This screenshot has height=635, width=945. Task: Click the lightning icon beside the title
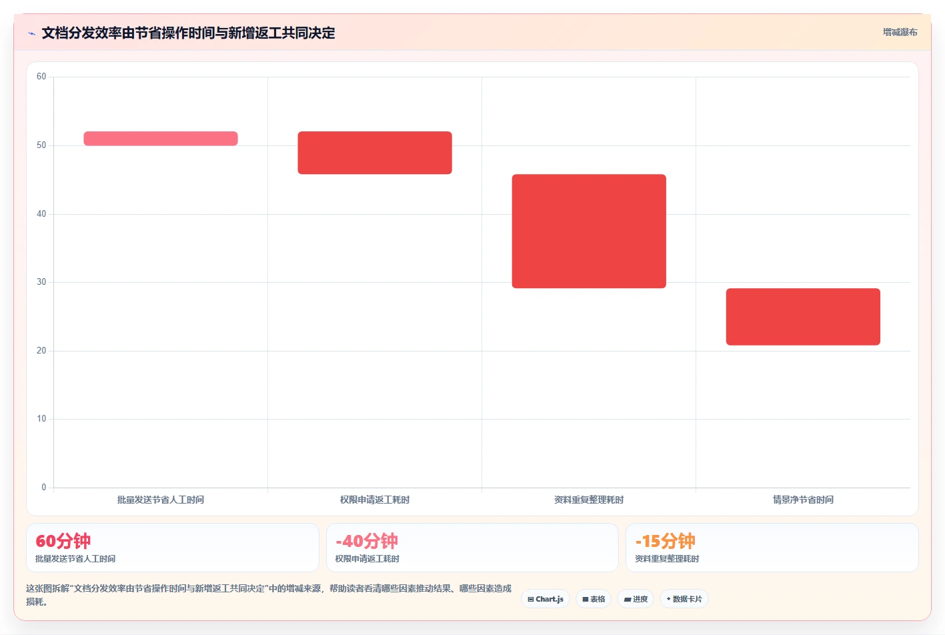tap(31, 33)
